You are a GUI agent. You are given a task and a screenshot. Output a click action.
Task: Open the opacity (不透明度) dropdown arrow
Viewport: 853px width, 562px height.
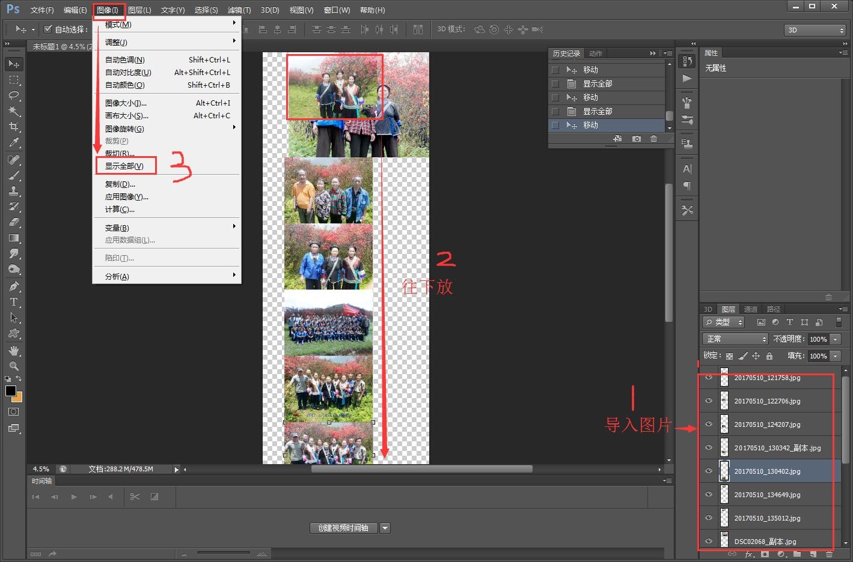[x=835, y=339]
